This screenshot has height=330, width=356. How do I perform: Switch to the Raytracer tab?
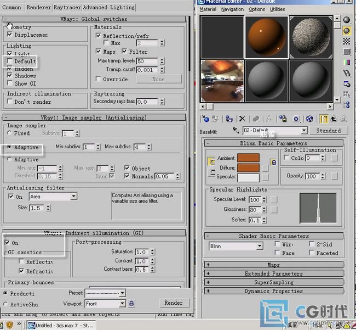pos(67,7)
